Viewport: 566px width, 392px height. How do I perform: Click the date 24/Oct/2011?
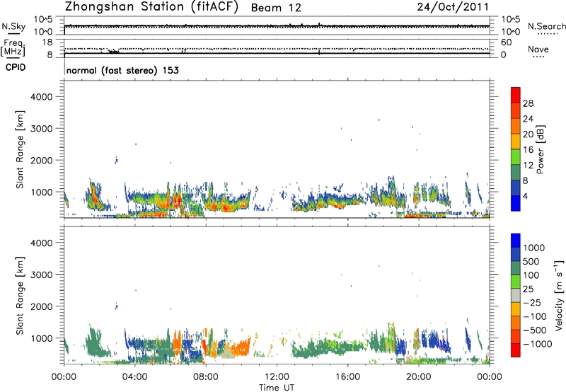tap(453, 7)
